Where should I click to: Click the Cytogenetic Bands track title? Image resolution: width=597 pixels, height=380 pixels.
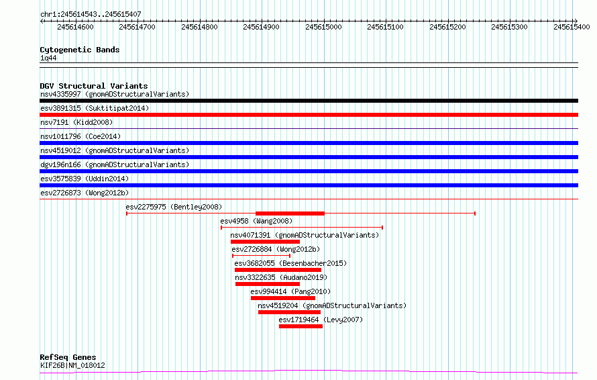pos(80,50)
